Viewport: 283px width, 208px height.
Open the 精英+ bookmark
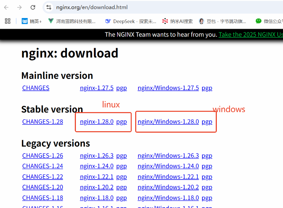(32, 21)
